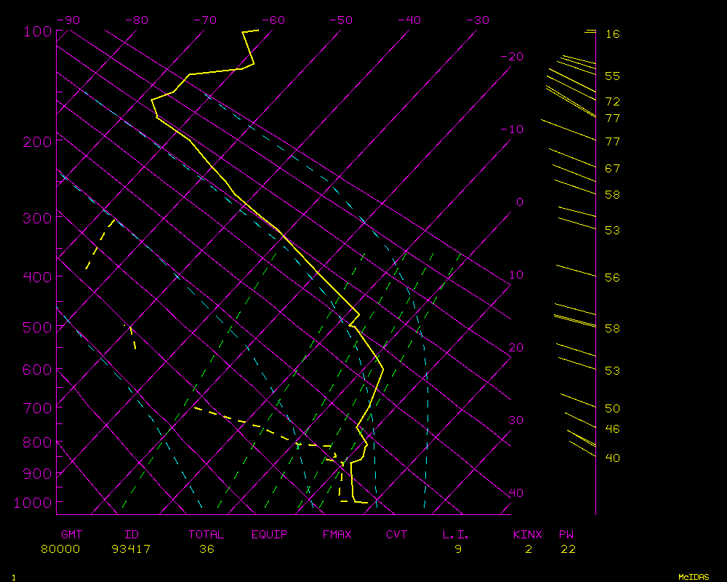Select the station ID value 93417
The width and height of the screenshot is (727, 582).
pyautogui.click(x=131, y=549)
